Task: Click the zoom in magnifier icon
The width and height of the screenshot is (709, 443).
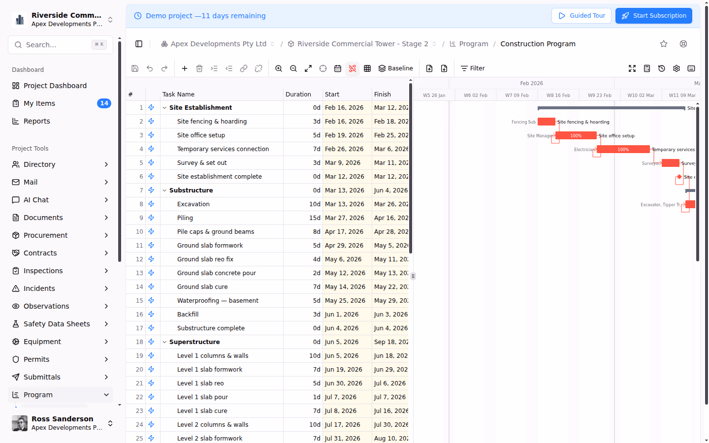Action: tap(279, 68)
